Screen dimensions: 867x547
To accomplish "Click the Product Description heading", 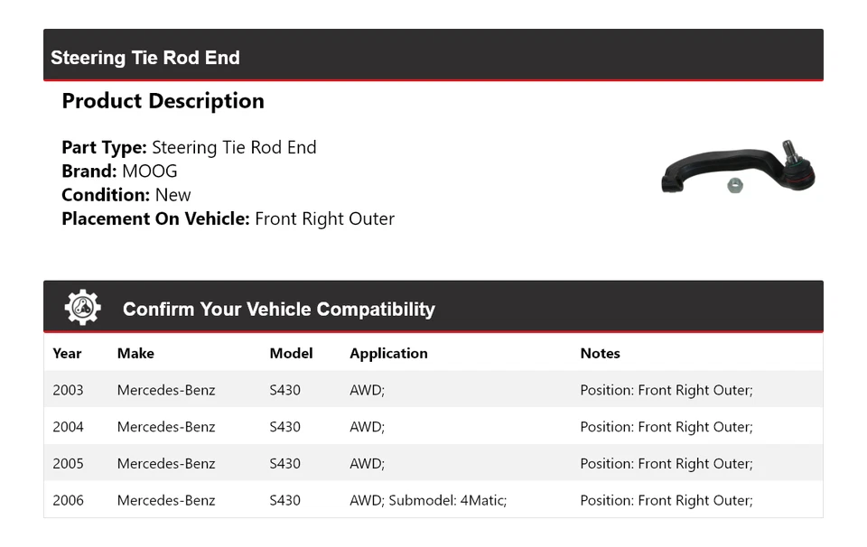I will click(163, 101).
